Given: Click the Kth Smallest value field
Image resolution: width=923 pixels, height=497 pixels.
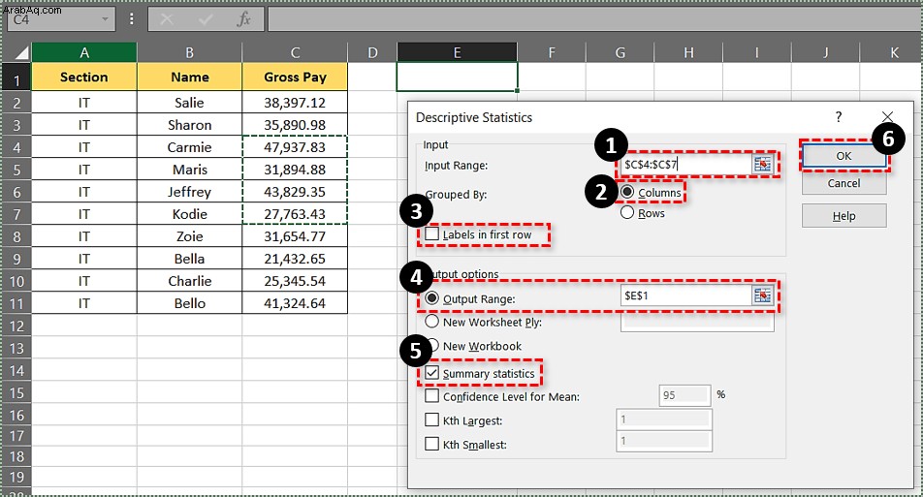Looking at the screenshot, I should coord(664,441).
